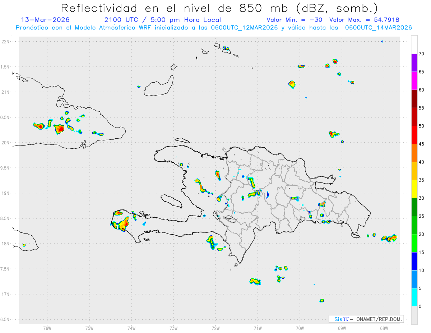
Task: Click the magenta 60–65 dBZ color swatch
Action: 414,81
